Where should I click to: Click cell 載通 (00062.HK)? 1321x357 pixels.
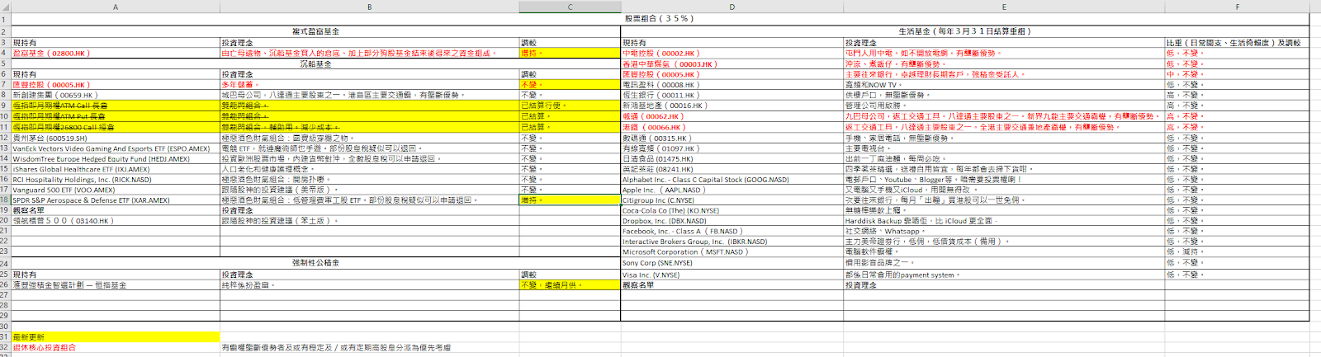pyautogui.click(x=732, y=116)
